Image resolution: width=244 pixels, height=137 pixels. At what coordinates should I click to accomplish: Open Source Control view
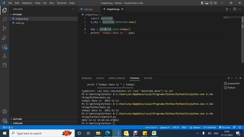click(x=5, y=29)
